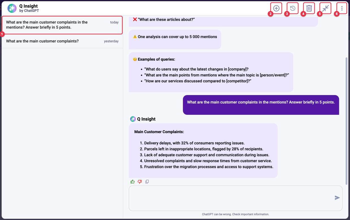
Task: Select the unresolved complaints point
Action: tap(208, 161)
